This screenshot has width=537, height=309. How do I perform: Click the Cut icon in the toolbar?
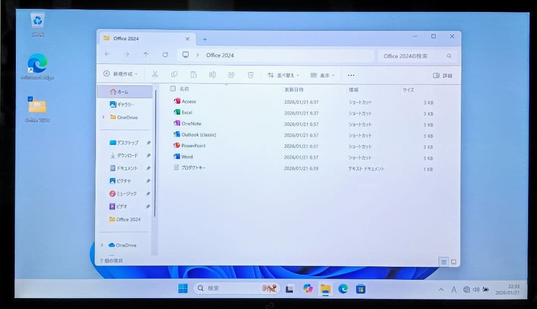tap(155, 74)
